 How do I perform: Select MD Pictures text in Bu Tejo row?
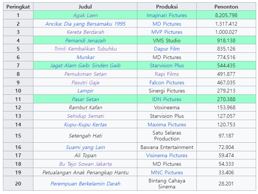[x=167, y=164]
